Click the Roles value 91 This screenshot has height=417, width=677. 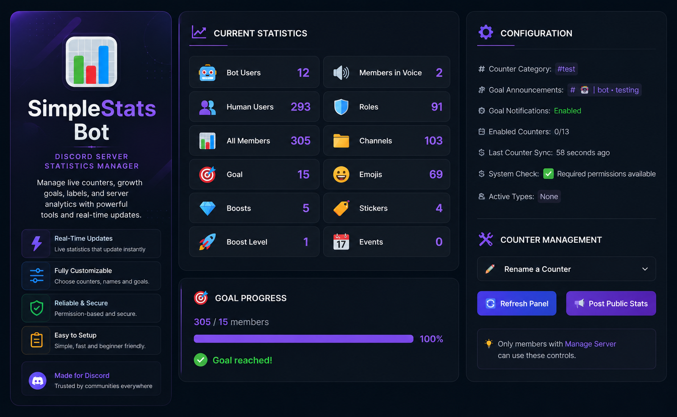pyautogui.click(x=437, y=107)
